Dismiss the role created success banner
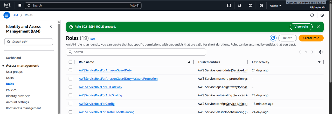The height and width of the screenshot is (114, 332). point(318,27)
